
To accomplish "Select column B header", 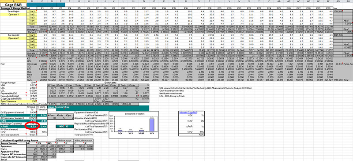I will tap(32, 1).
